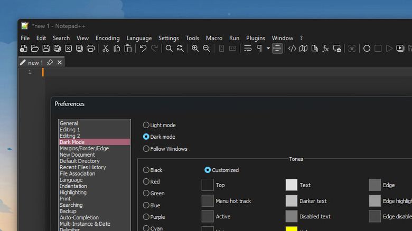This screenshot has height=231, width=412.
Task: Click the Print toolbar icon
Action: (x=90, y=49)
